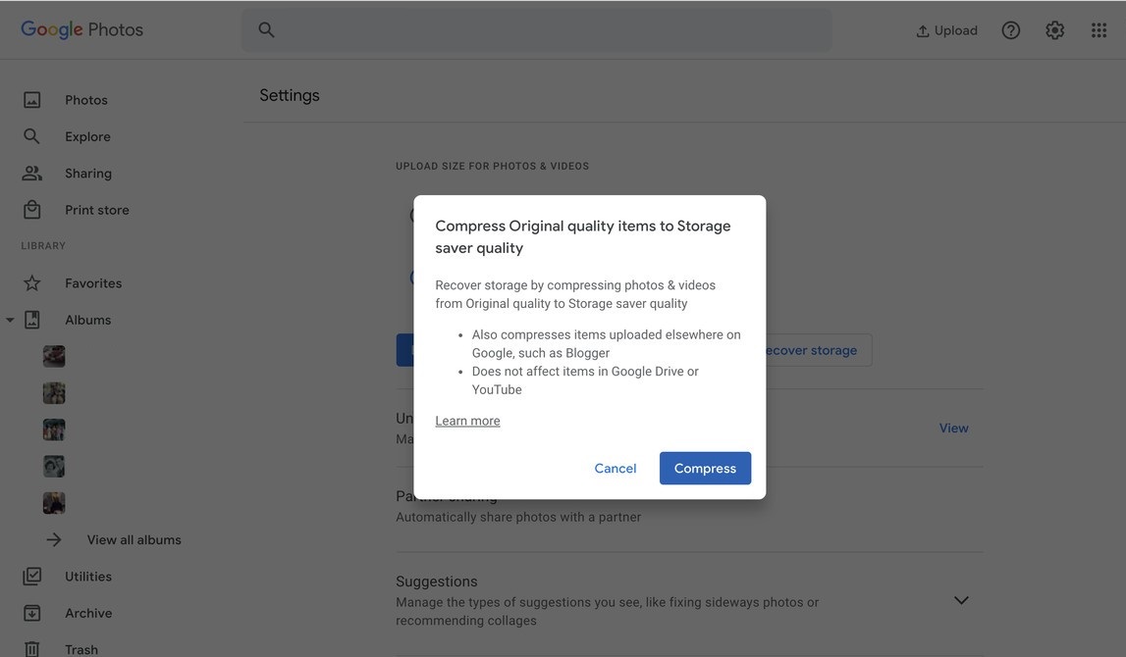The image size is (1126, 657).
Task: Click the Upload button in header
Action: pyautogui.click(x=946, y=30)
